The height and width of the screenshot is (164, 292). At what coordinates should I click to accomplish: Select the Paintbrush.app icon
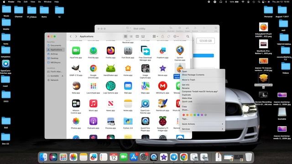162,103
